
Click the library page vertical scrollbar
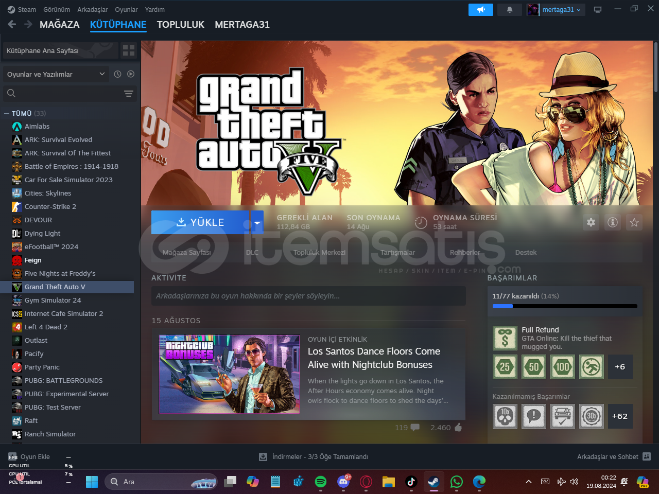tap(656, 67)
